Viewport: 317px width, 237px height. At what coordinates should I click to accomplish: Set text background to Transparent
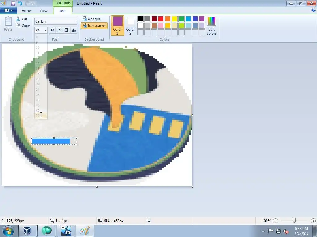point(94,26)
